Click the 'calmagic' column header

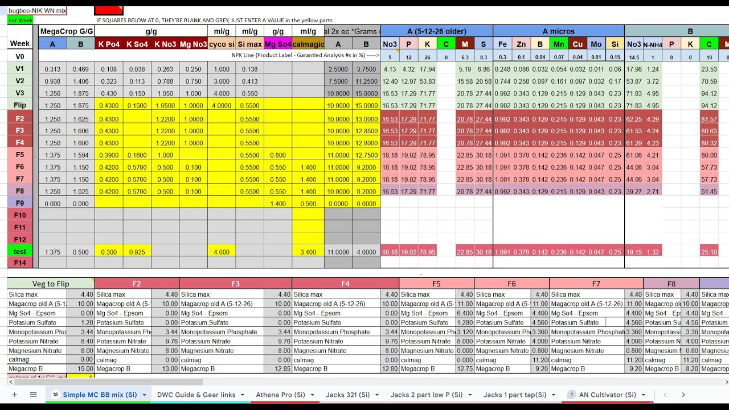click(308, 44)
